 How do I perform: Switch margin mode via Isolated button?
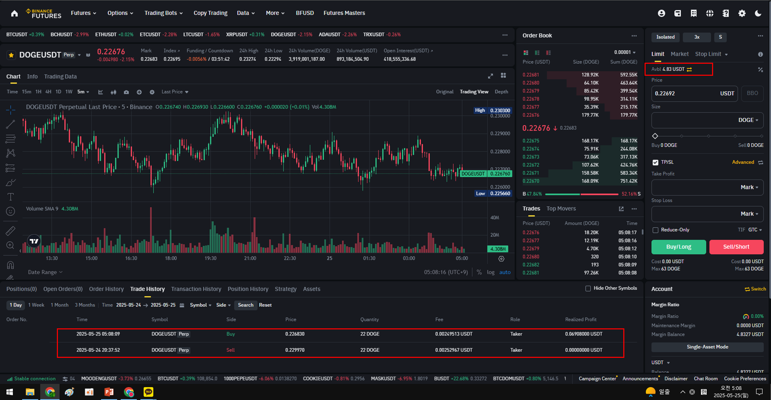(665, 37)
